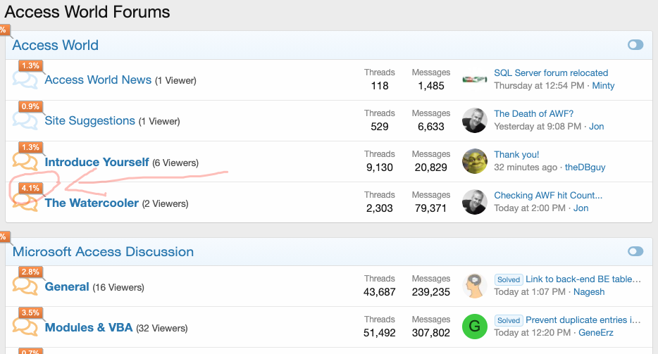Click the 4.1% badge on The Watercooler

[30, 189]
